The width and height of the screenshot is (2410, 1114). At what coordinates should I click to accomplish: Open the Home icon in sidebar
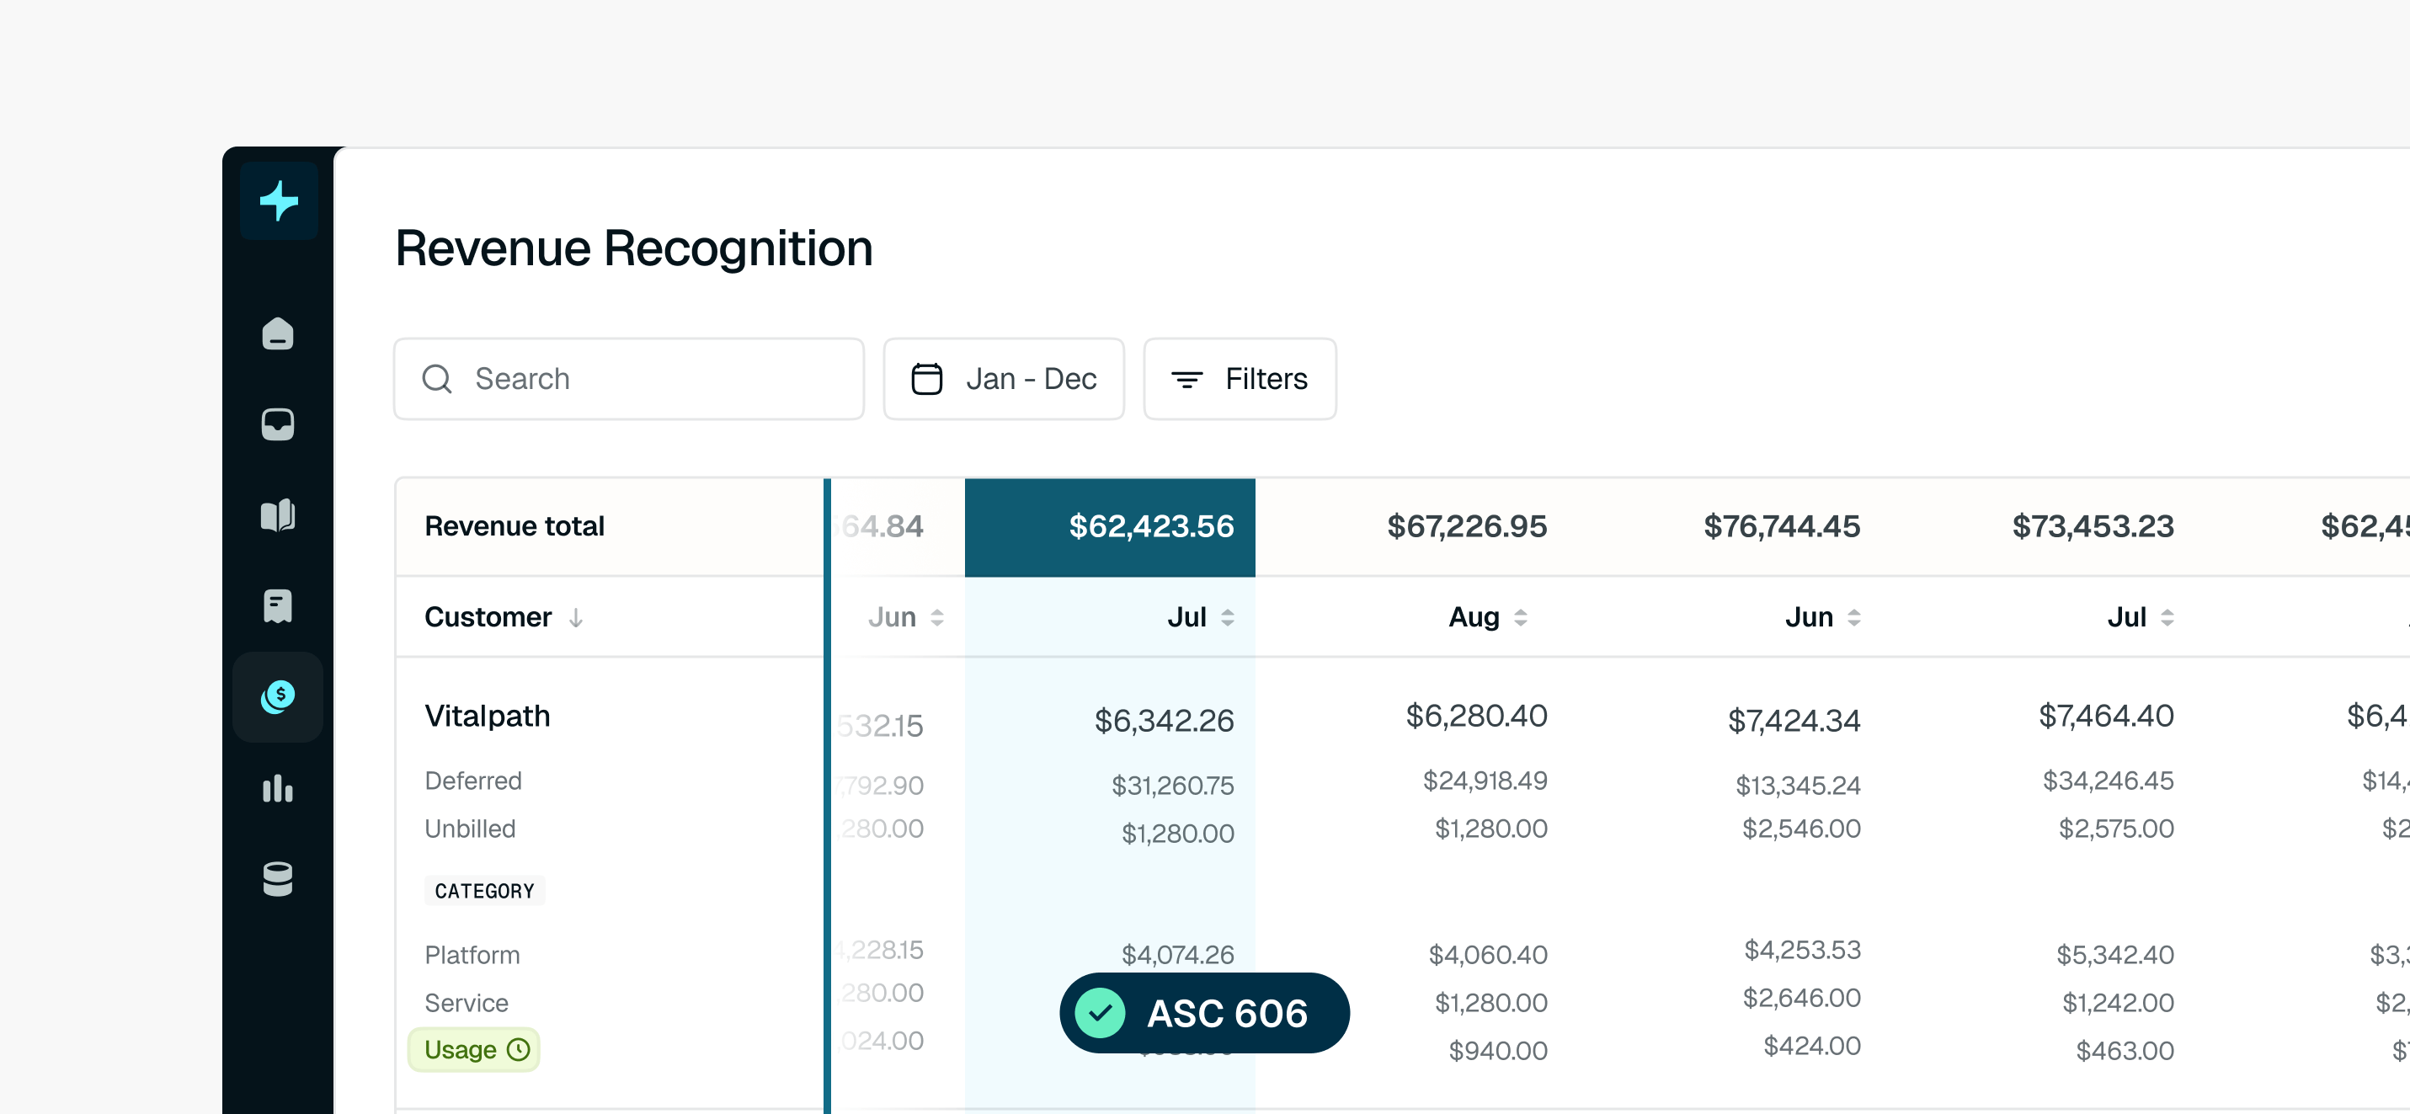pos(278,333)
